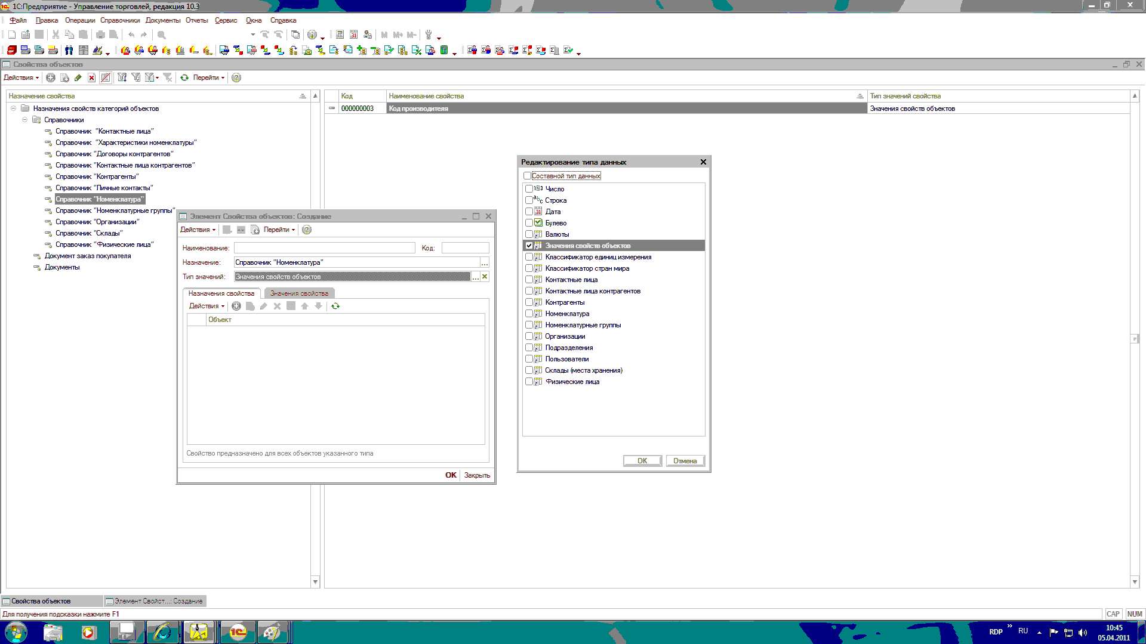Open the Назначение field selection button
The width and height of the screenshot is (1146, 644).
[485, 262]
